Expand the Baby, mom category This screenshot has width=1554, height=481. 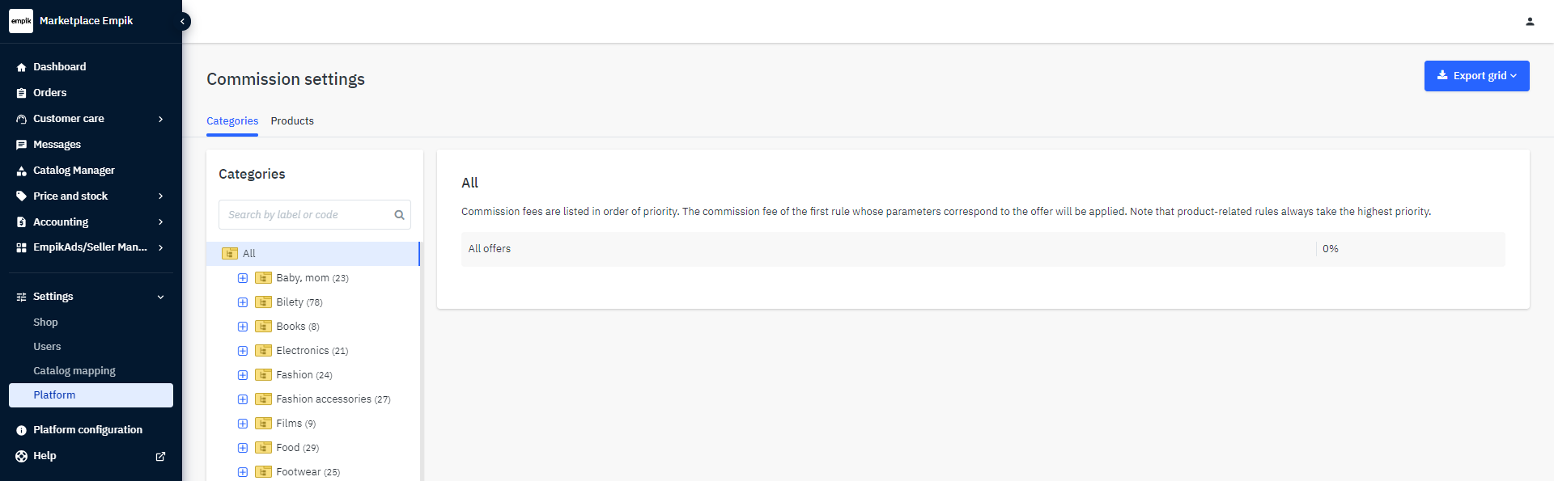coord(243,278)
